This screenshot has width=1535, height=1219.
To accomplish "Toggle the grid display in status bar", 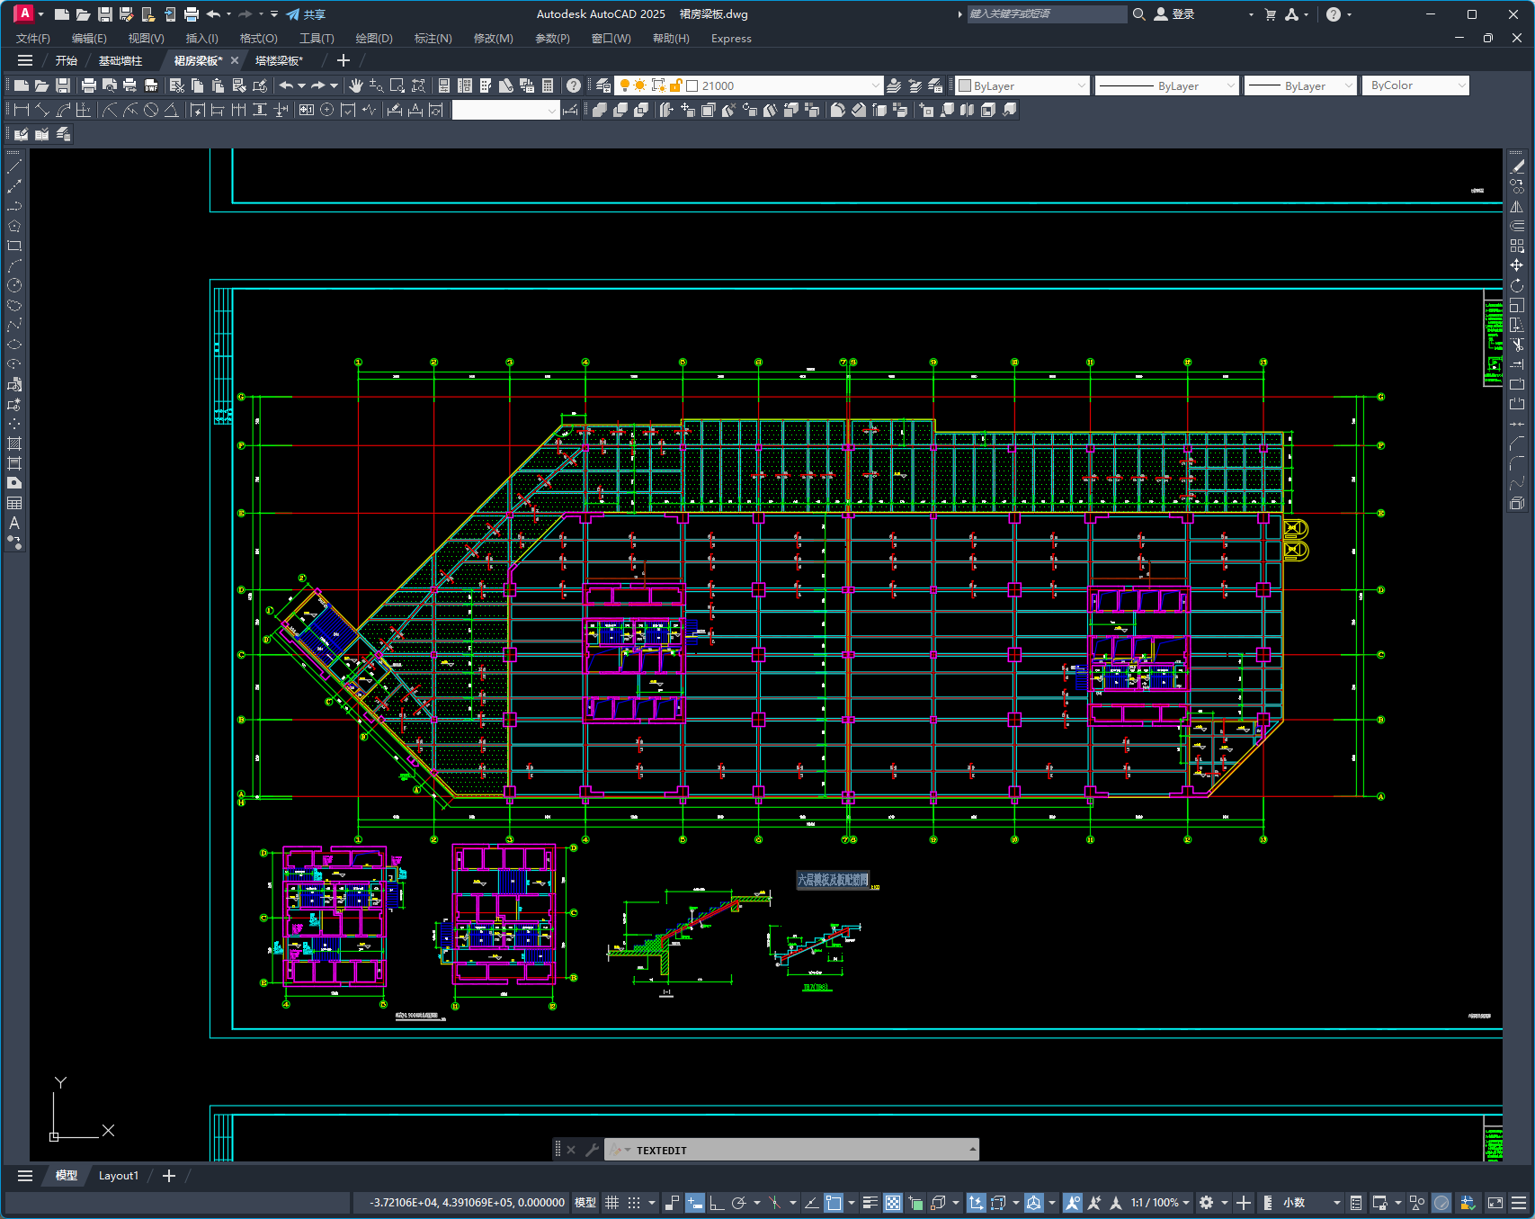I will point(612,1203).
